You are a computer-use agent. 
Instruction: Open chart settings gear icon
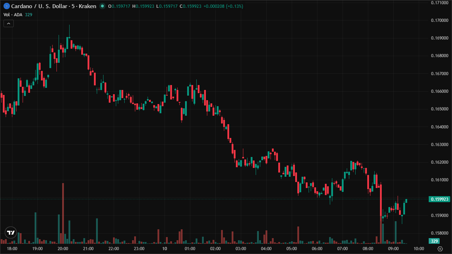[440, 249]
